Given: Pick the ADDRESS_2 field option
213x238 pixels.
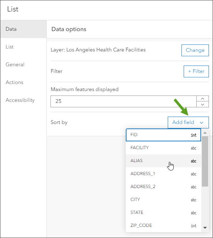Looking at the screenshot, I should [x=163, y=187].
